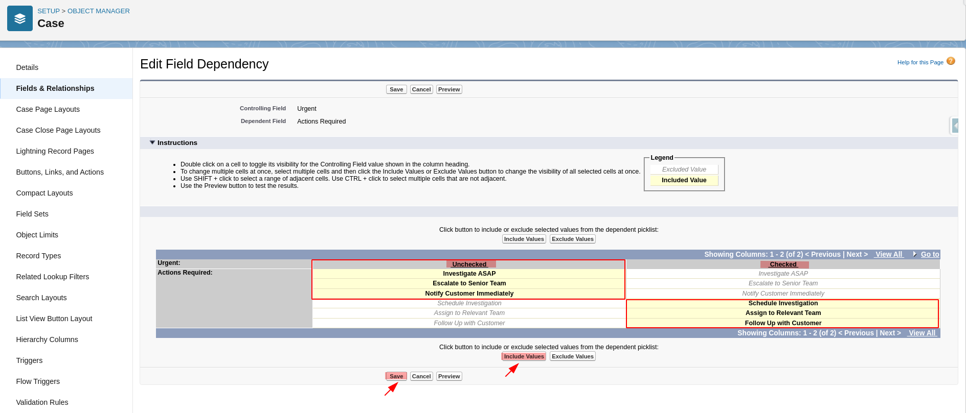Select Assign to Relevant Team under Unchecked
The width and height of the screenshot is (966, 413).
[x=469, y=313]
